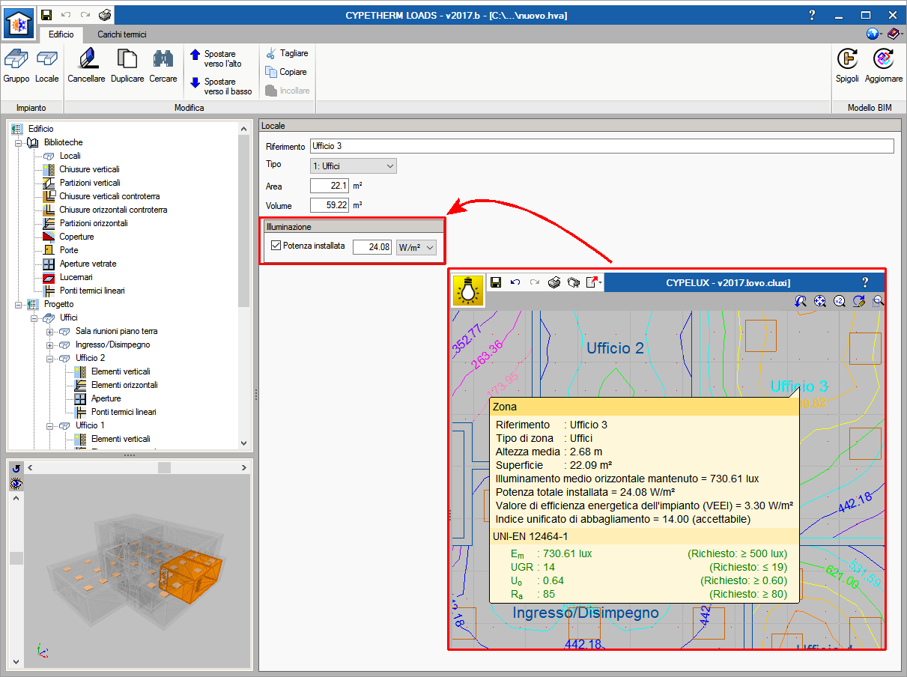
Task: Collapse the Ufficio 1 node
Action: pyautogui.click(x=50, y=425)
